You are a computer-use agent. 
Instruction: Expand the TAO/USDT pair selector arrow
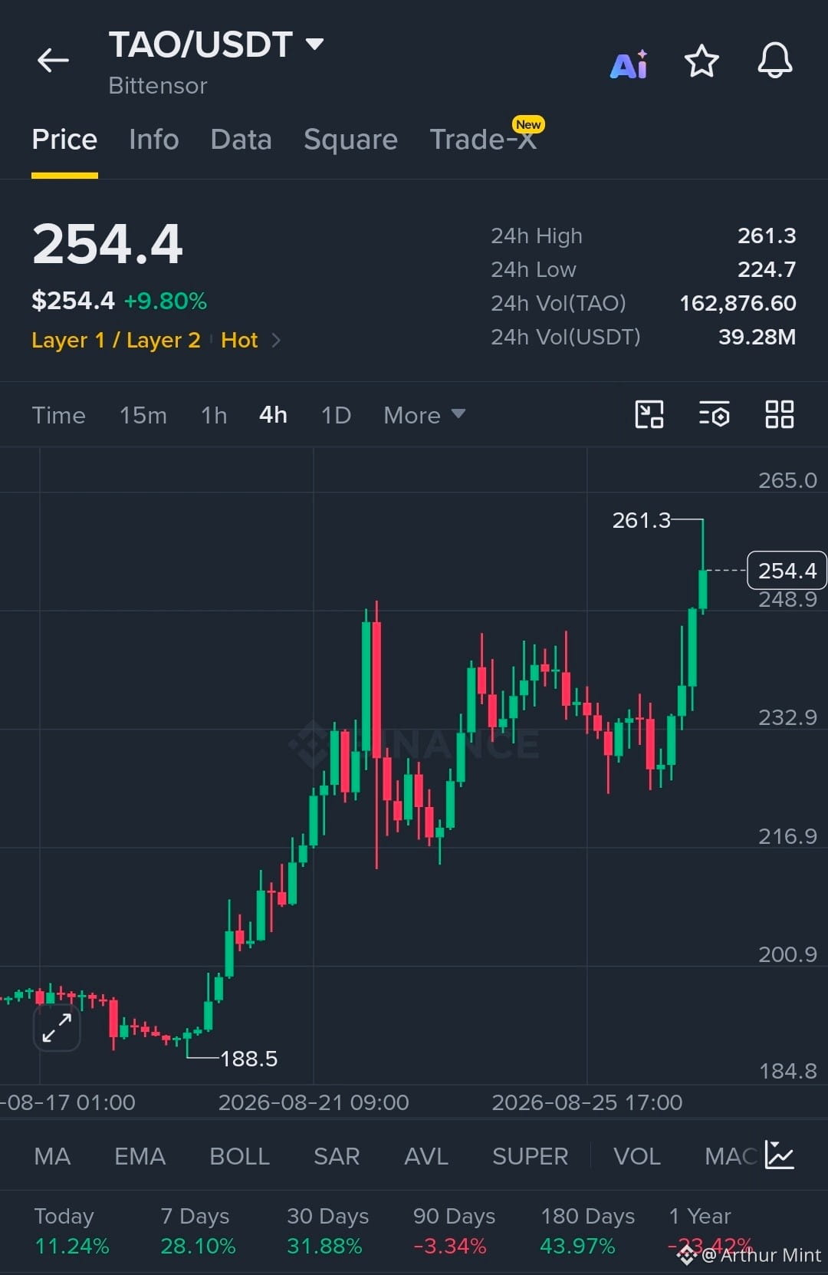point(314,44)
